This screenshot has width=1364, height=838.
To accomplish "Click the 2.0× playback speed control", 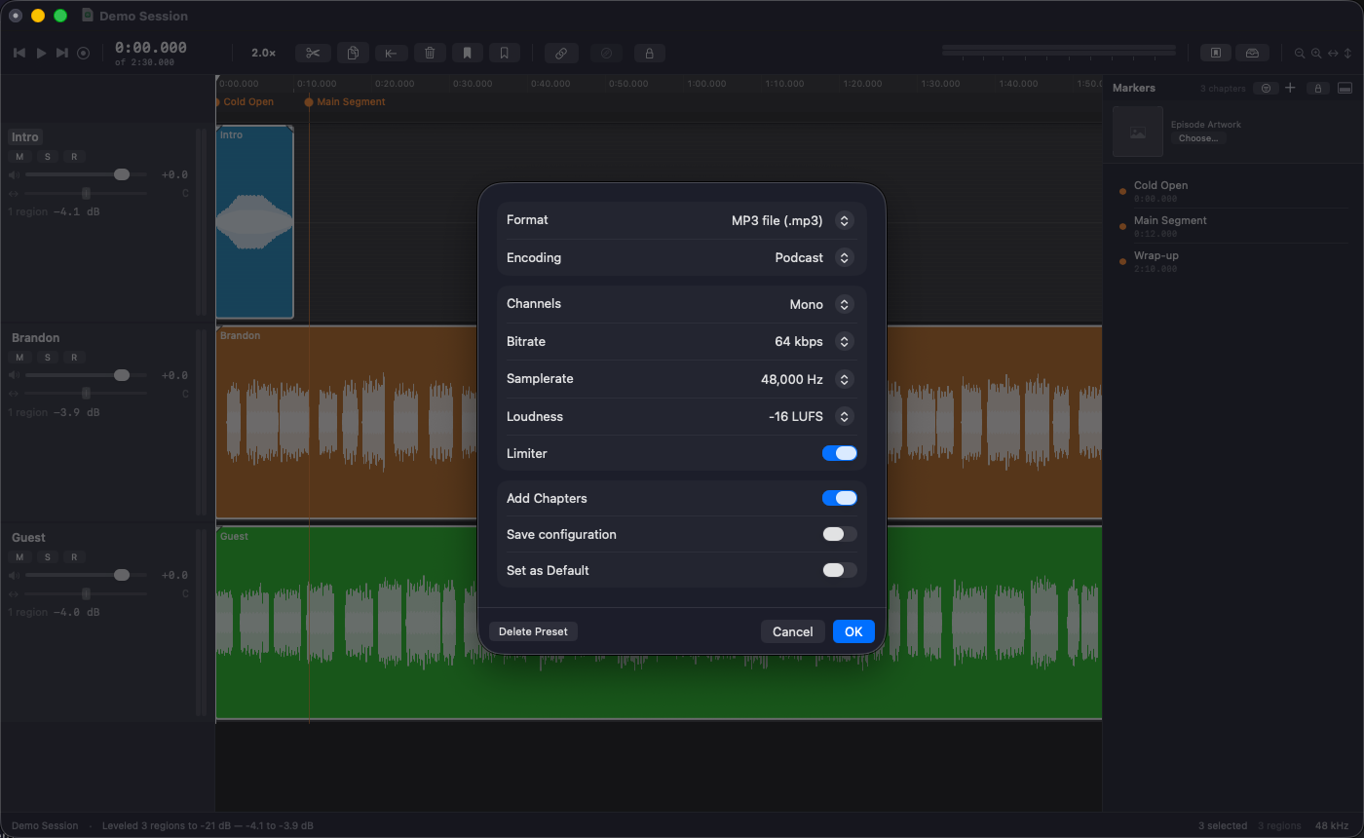I will coord(263,53).
